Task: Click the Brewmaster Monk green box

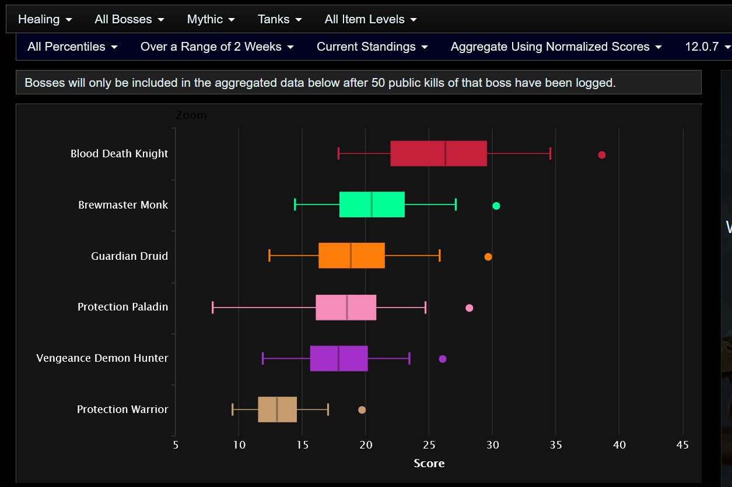Action: click(x=372, y=204)
